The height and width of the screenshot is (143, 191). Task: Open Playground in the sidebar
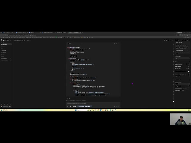pyautogui.click(x=6, y=44)
